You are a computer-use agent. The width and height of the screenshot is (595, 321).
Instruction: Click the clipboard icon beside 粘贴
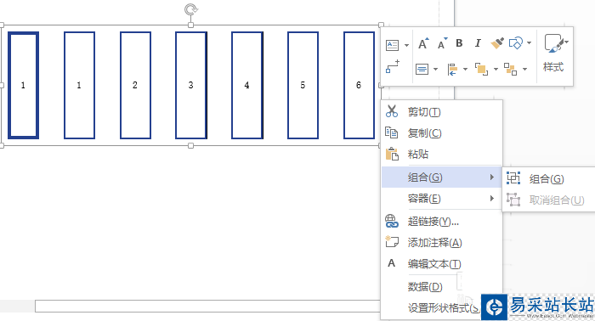[x=392, y=154]
